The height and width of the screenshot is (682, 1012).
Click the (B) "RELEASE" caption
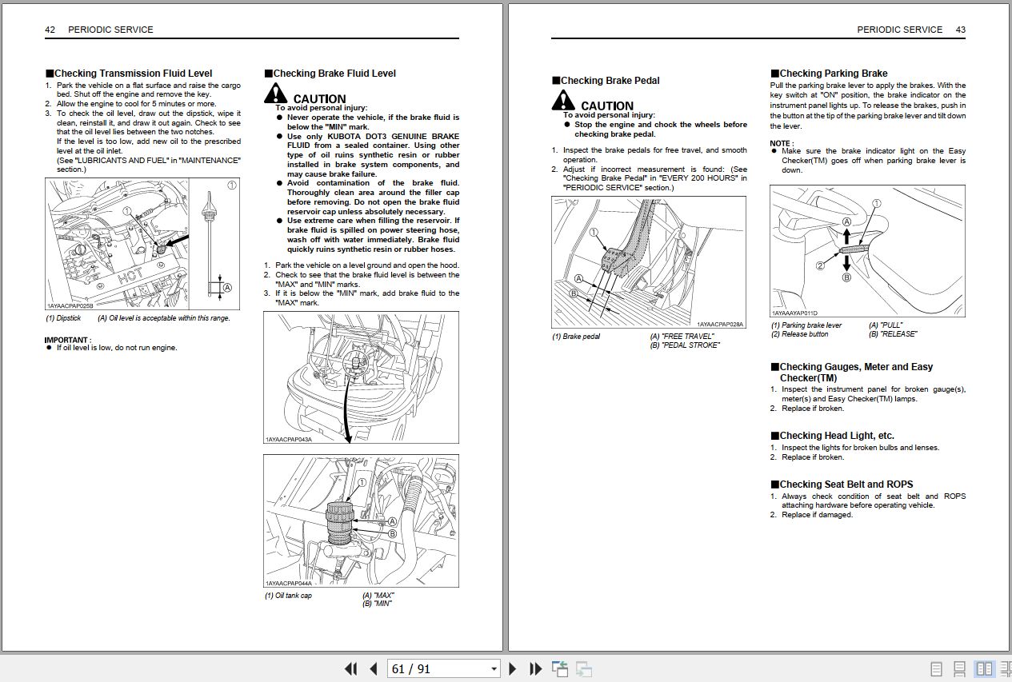tap(893, 334)
